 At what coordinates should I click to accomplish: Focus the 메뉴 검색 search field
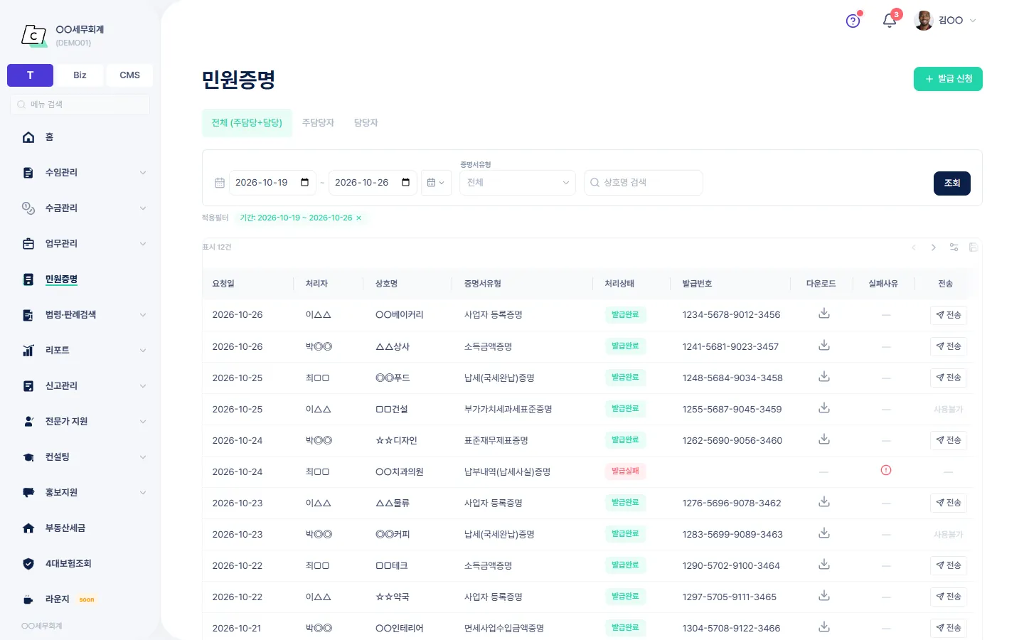tap(80, 105)
